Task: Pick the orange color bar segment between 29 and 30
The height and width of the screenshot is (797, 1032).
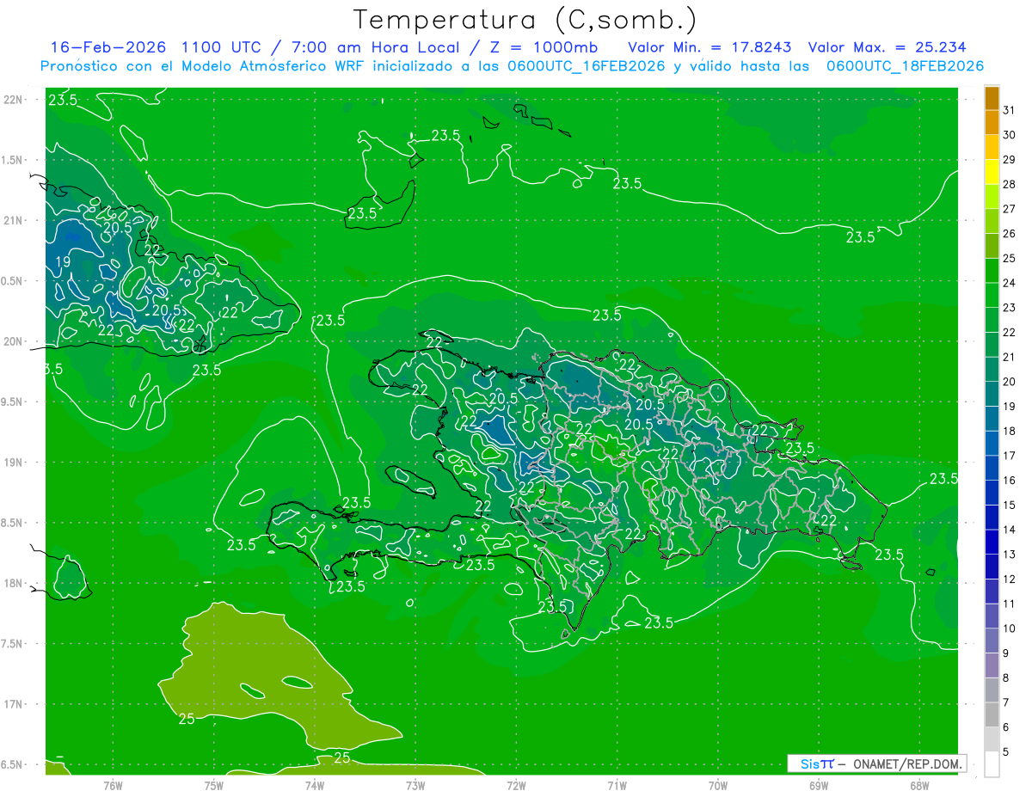Action: click(992, 147)
